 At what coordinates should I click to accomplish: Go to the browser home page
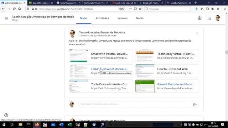point(20,9)
